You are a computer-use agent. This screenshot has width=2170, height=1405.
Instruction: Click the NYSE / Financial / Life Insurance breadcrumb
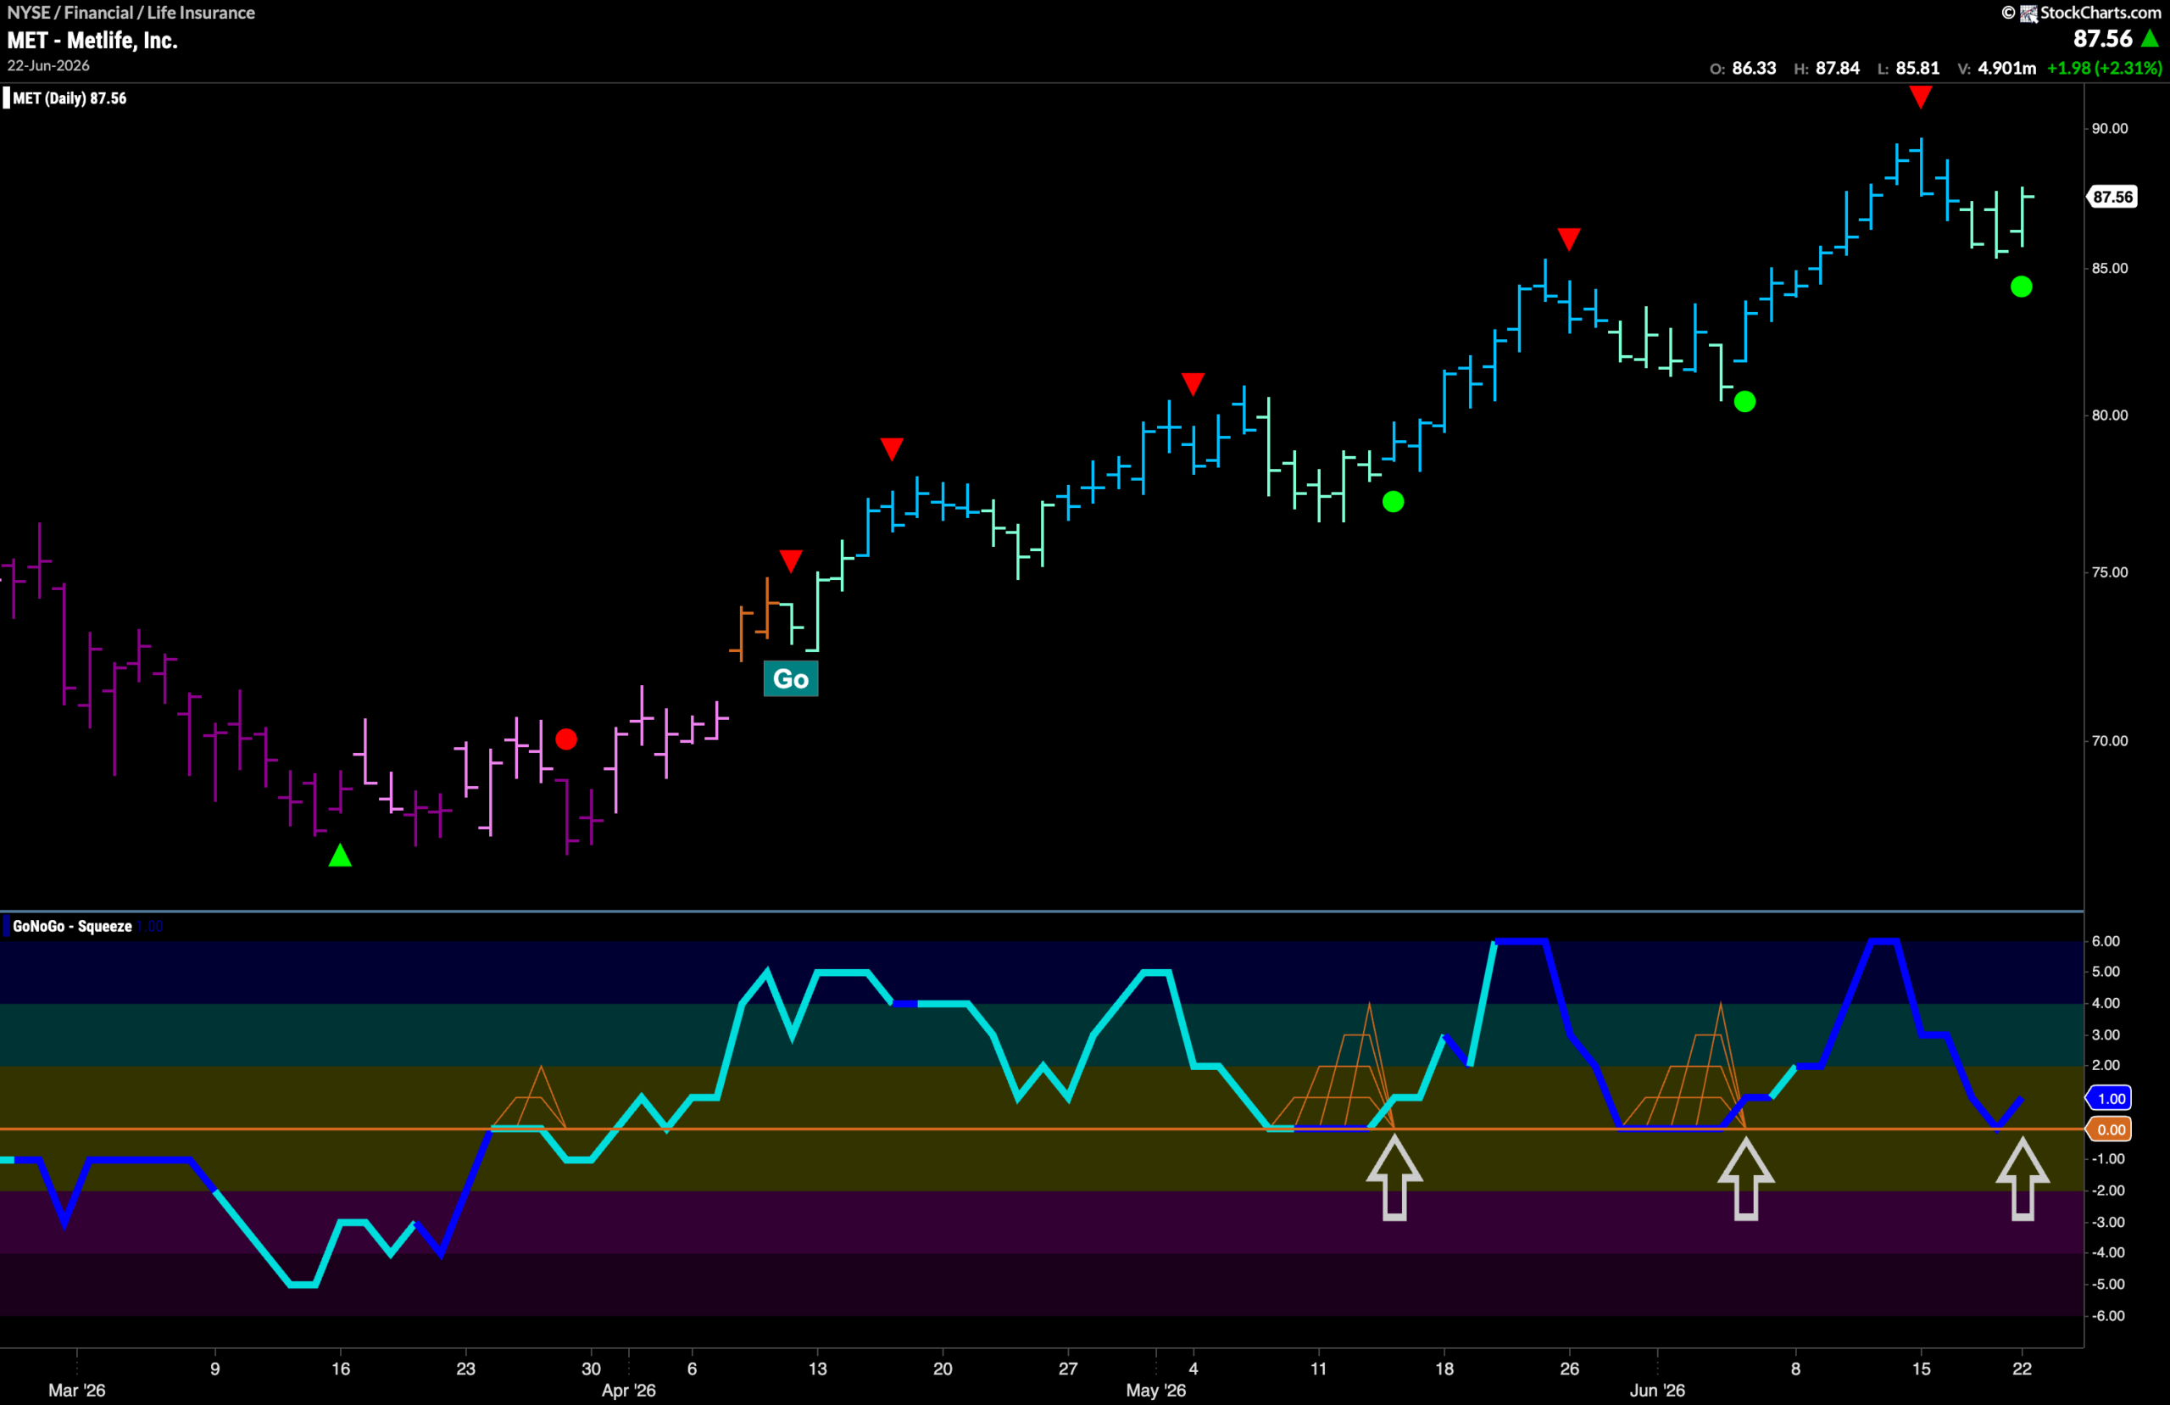(x=131, y=13)
